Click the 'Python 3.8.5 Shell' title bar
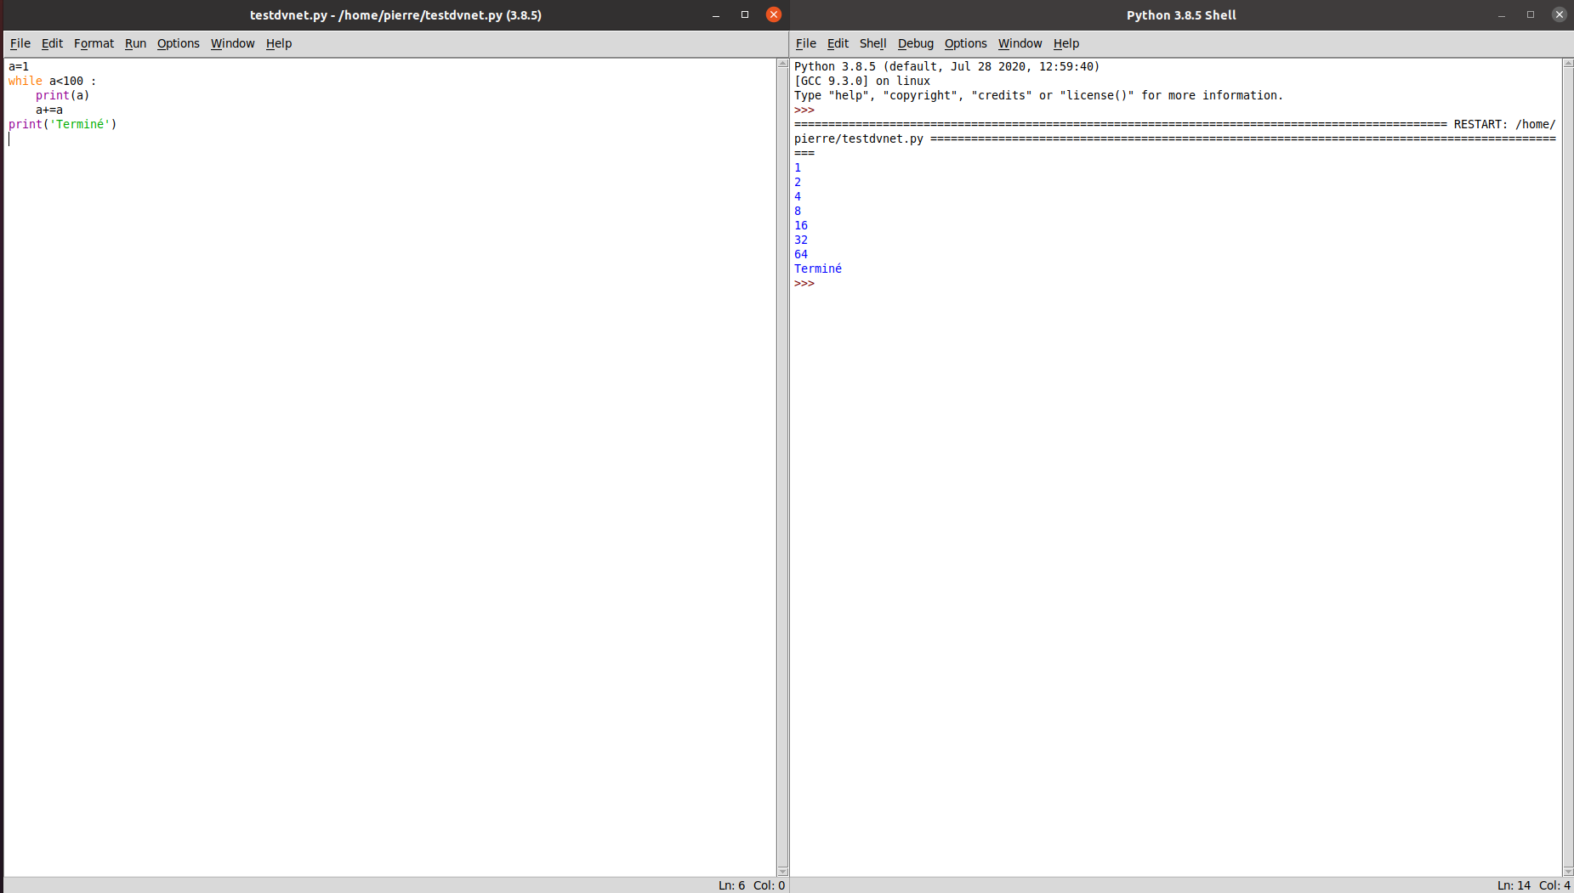1574x893 pixels. 1181,15
